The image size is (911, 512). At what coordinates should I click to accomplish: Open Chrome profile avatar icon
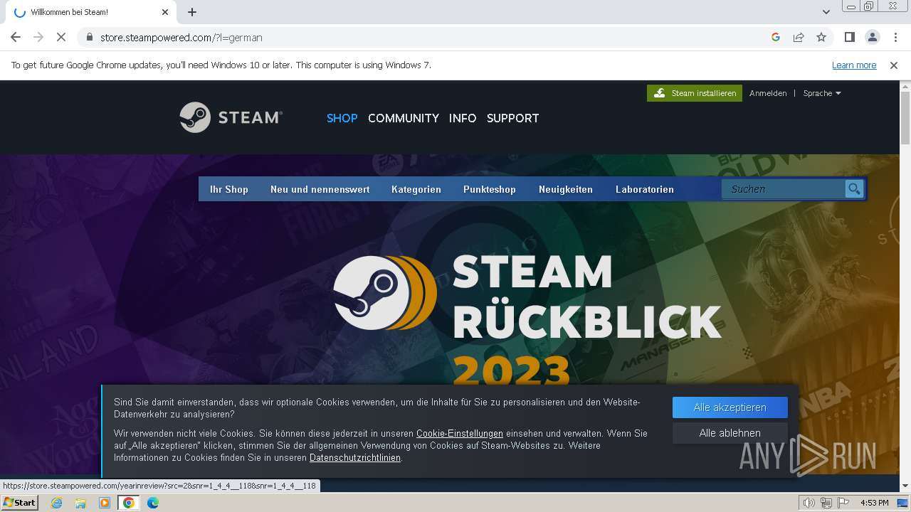872,37
